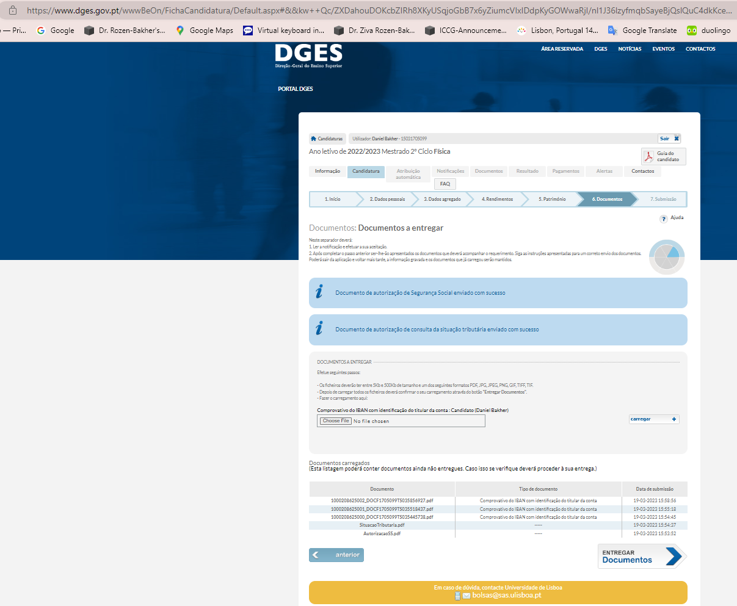Click the info icon for Segurança Social message

click(x=319, y=292)
